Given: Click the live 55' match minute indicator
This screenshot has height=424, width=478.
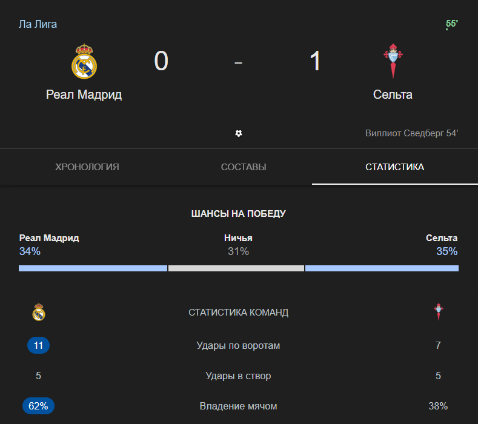Looking at the screenshot, I should [x=451, y=24].
